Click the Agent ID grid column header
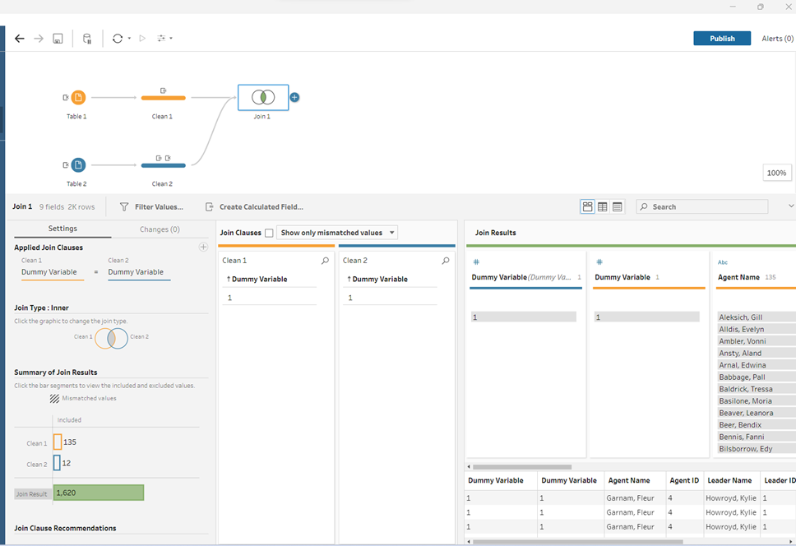The image size is (796, 546). [x=684, y=480]
